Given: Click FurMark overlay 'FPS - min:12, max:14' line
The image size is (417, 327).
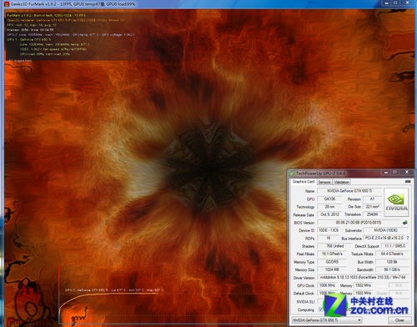Looking at the screenshot, I should 32,25.
